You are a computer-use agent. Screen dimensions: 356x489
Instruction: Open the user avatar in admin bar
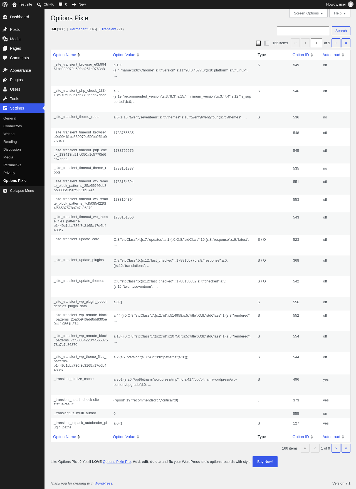(x=351, y=4)
